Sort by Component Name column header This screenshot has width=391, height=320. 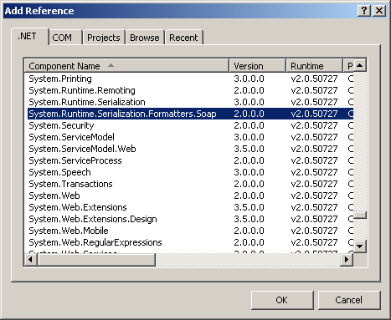tap(126, 66)
